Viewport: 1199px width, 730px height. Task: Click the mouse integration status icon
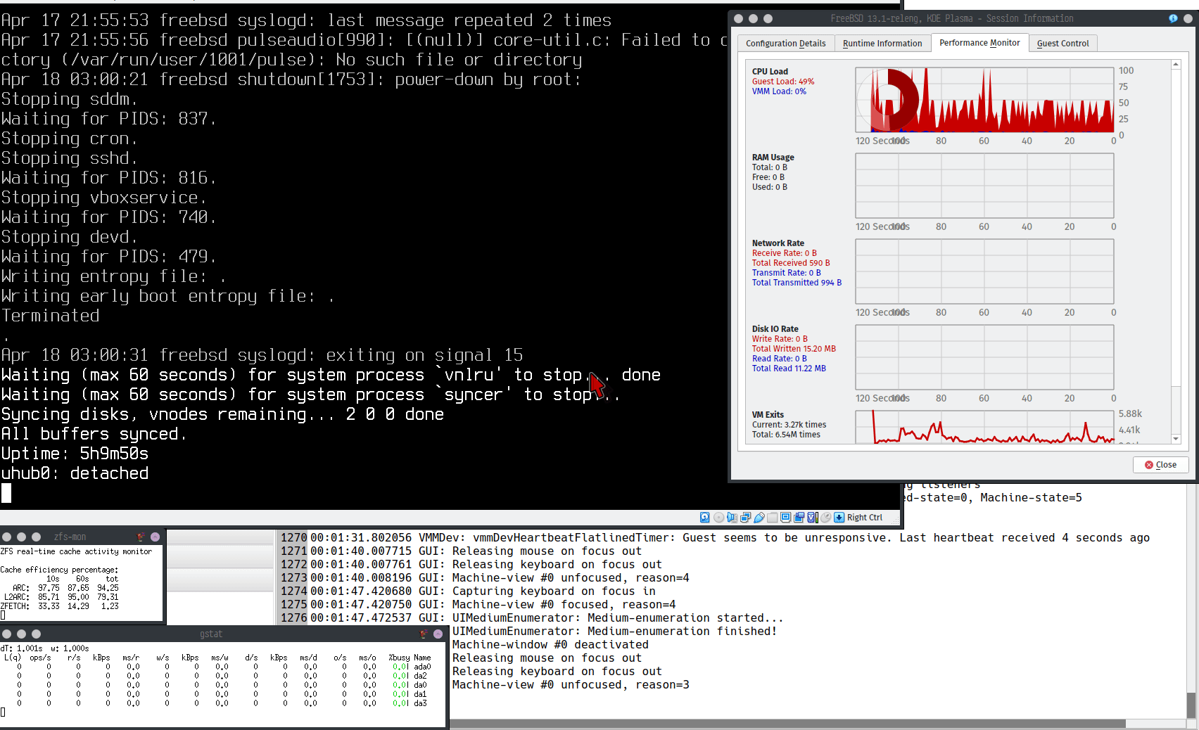(825, 518)
